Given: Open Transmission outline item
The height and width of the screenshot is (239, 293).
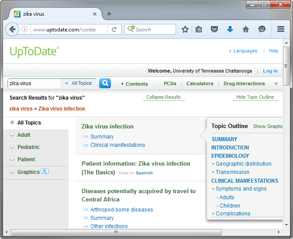Looking at the screenshot, I should point(232,172).
